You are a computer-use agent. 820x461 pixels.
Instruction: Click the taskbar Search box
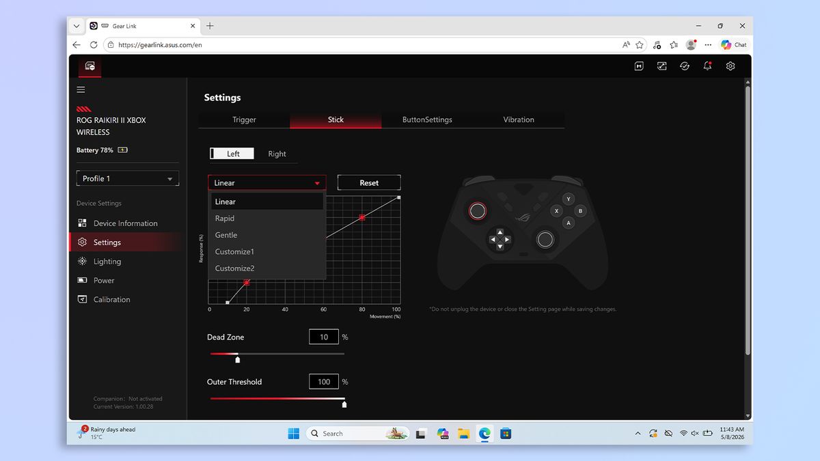tap(357, 434)
